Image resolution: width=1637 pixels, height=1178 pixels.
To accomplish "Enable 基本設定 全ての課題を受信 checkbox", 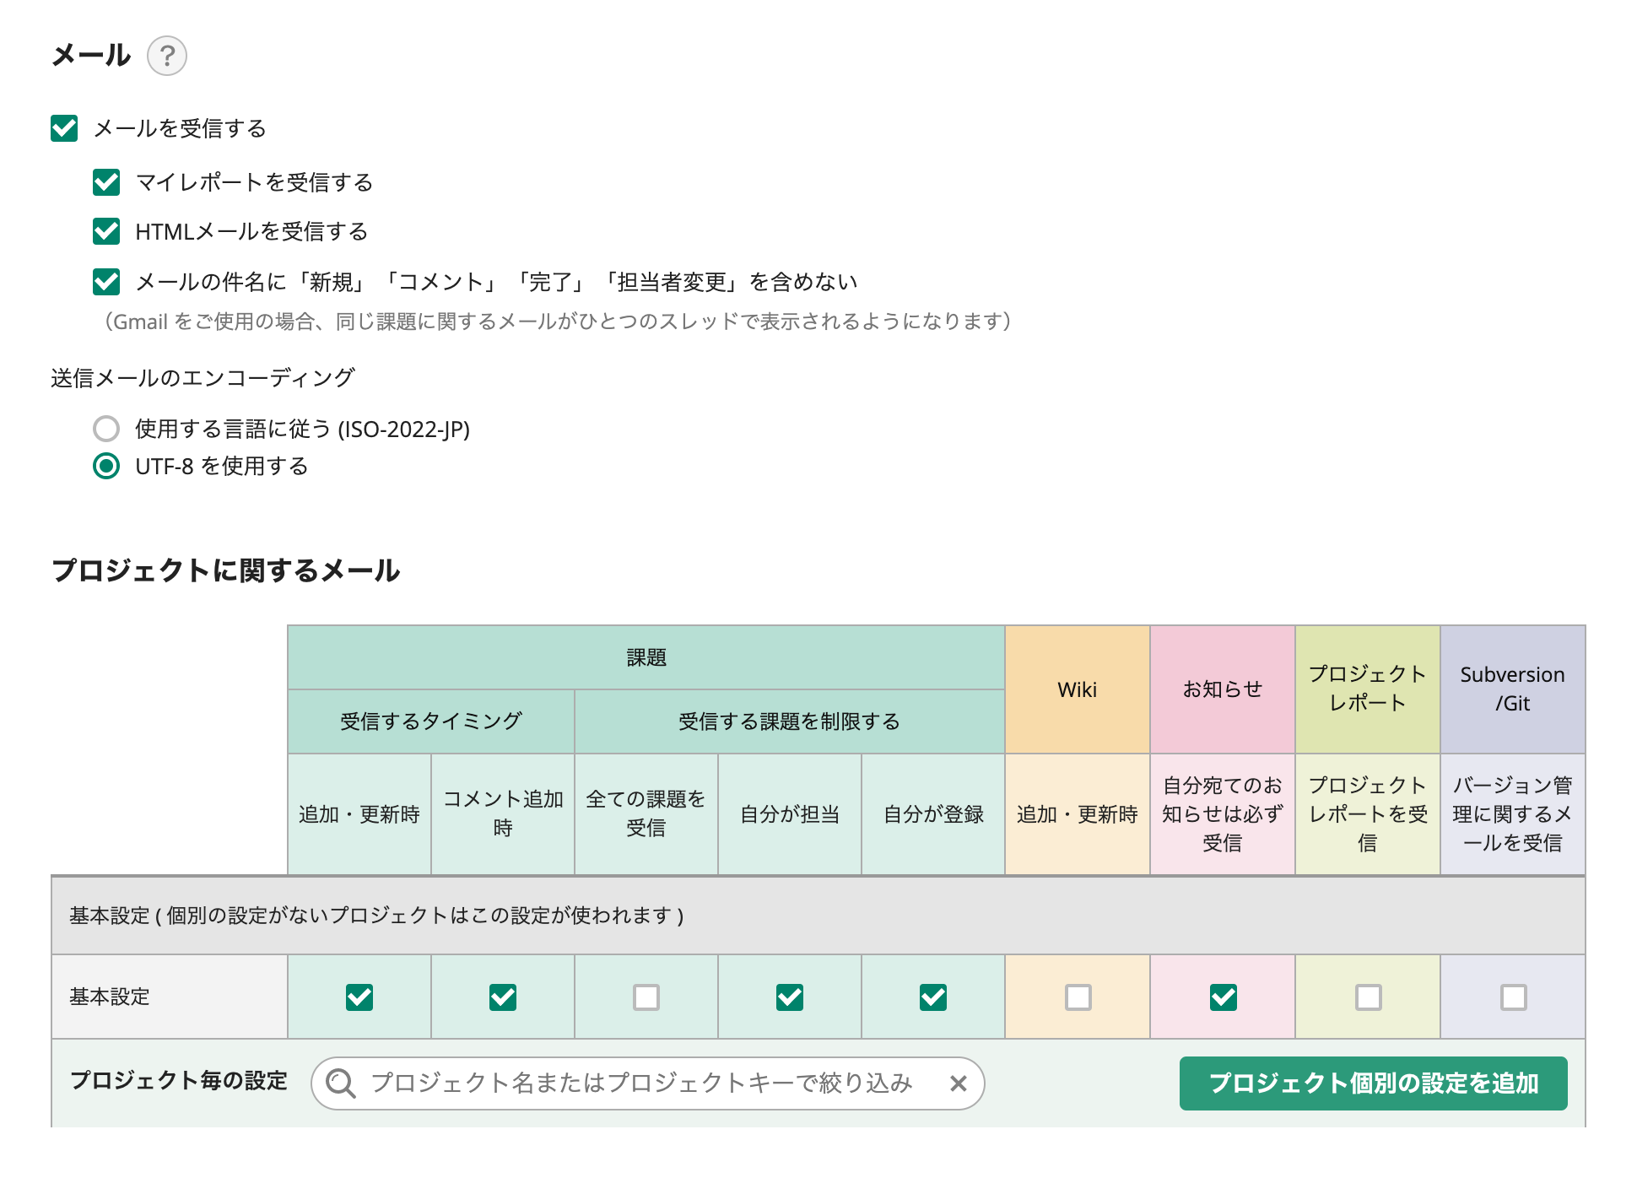I will point(646,997).
